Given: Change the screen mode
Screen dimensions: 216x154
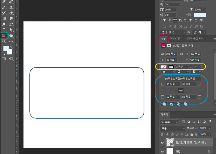Looking at the screenshot, I should (11, 59).
